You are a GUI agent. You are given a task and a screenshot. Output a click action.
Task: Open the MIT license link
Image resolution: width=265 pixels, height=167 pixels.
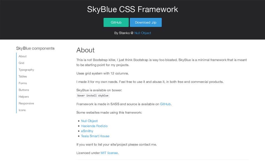[109, 153]
